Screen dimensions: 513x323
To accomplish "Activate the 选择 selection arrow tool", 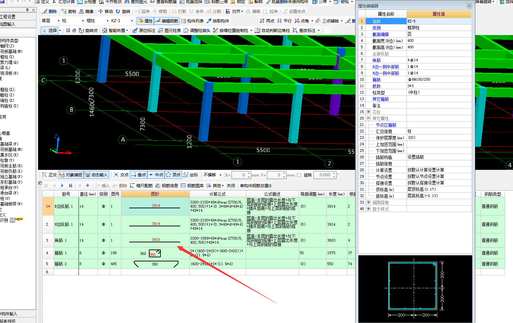I will tap(50, 30).
